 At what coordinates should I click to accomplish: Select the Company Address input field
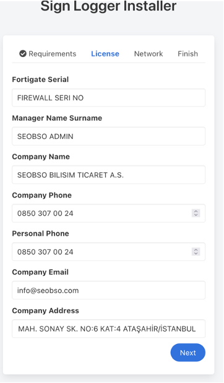click(x=108, y=328)
